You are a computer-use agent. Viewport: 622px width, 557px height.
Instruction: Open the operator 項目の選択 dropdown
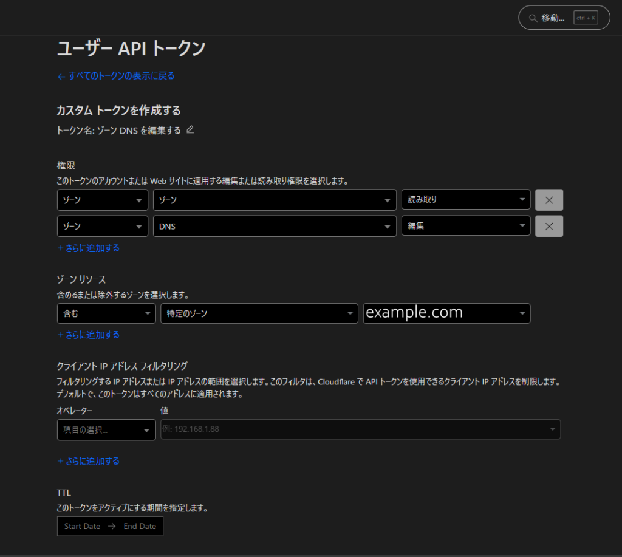point(106,429)
